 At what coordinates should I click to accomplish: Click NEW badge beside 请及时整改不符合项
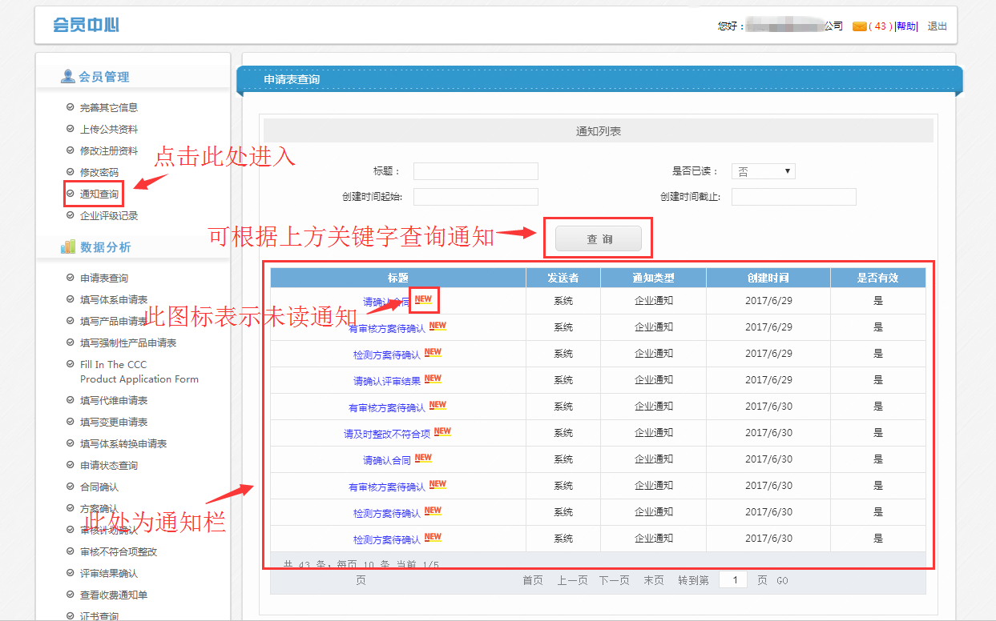[x=442, y=432]
